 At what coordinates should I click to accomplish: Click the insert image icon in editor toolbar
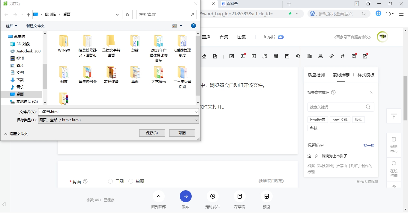(231, 56)
